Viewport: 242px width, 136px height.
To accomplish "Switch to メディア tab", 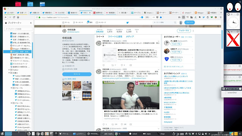I will pos(130,37).
